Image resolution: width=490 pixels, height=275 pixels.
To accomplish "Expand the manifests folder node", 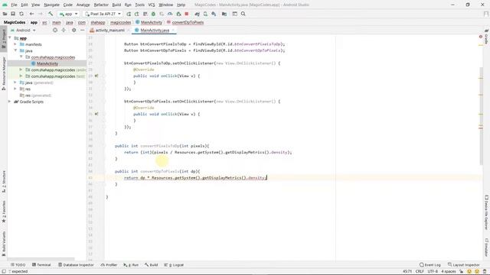I will 15,44.
